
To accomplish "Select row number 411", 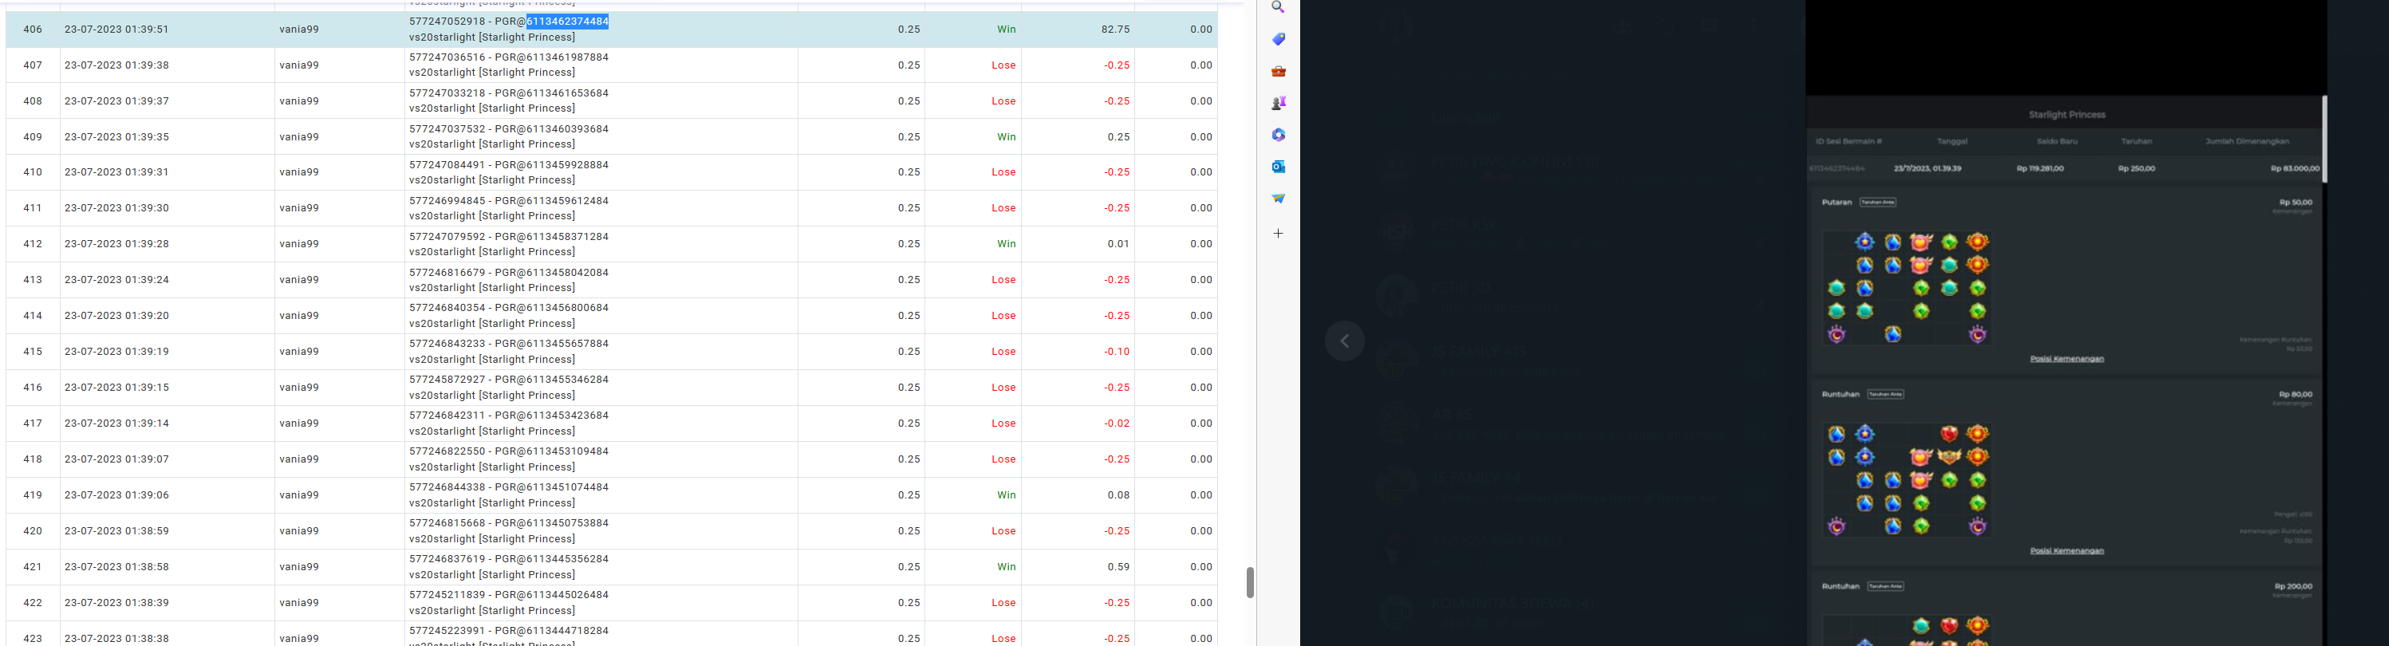I will point(33,208).
